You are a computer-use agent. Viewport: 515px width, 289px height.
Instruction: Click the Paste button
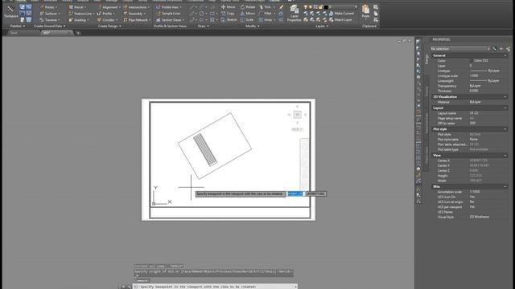pyautogui.click(x=365, y=11)
